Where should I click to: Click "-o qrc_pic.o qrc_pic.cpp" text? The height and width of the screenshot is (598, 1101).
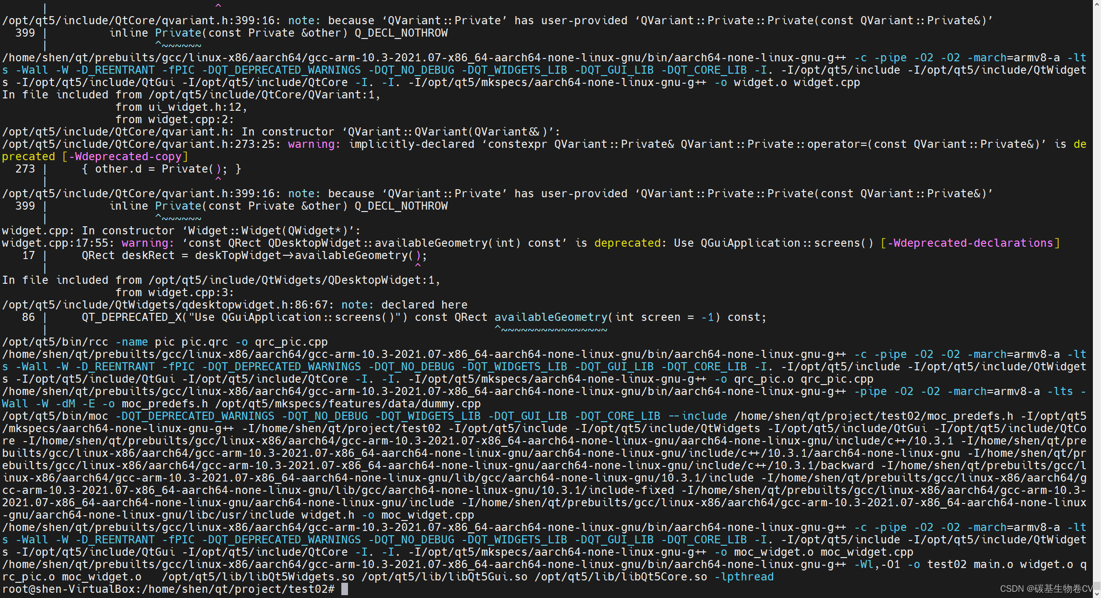[x=794, y=379]
